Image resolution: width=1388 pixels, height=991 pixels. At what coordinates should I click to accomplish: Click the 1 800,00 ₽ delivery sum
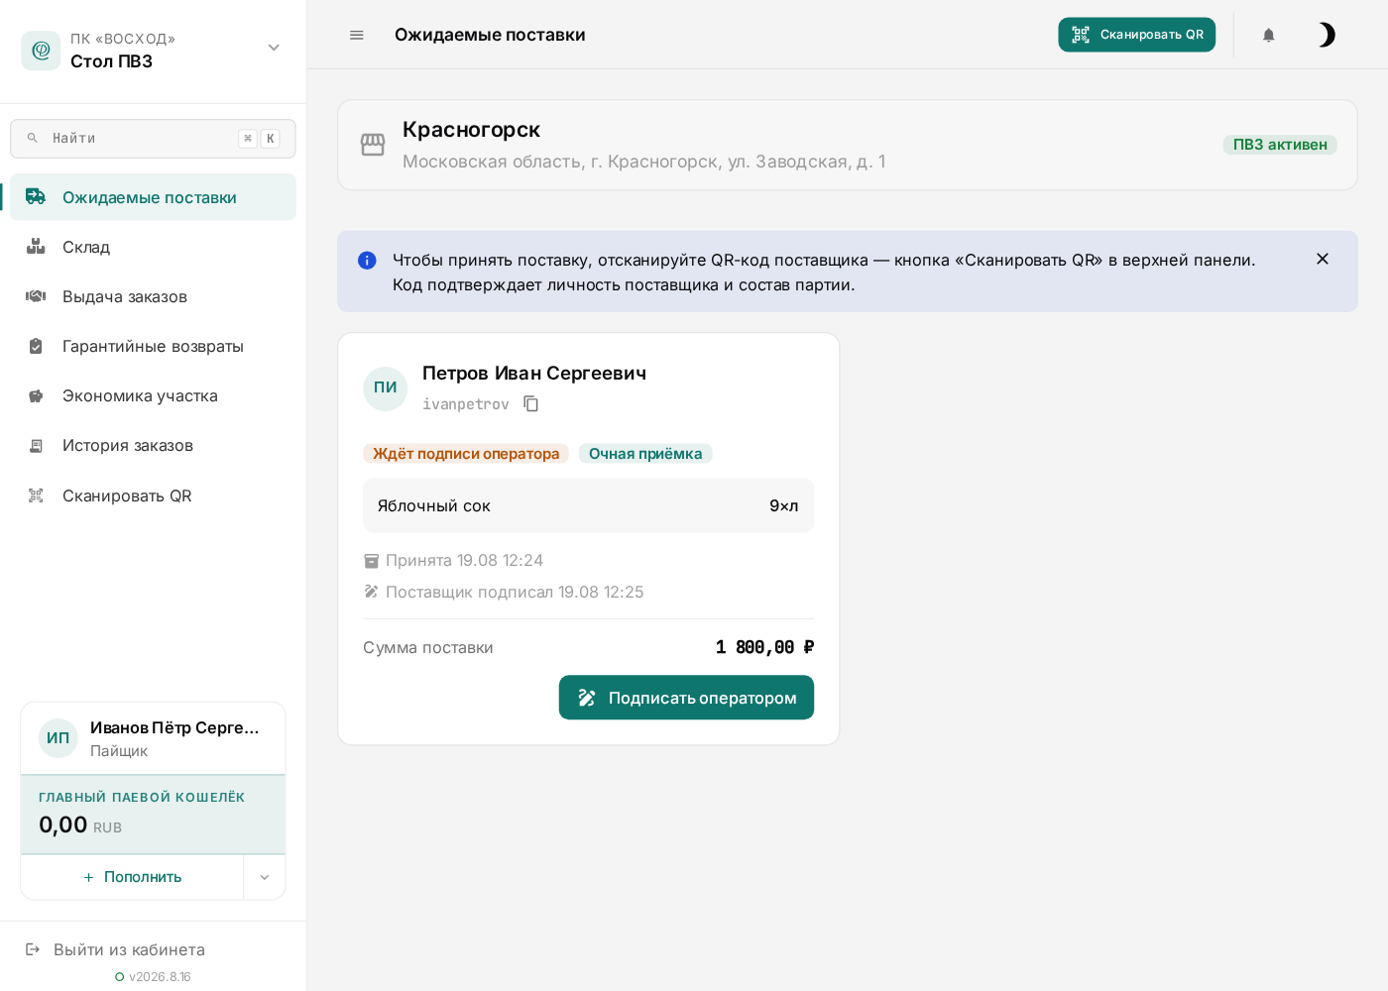(764, 647)
